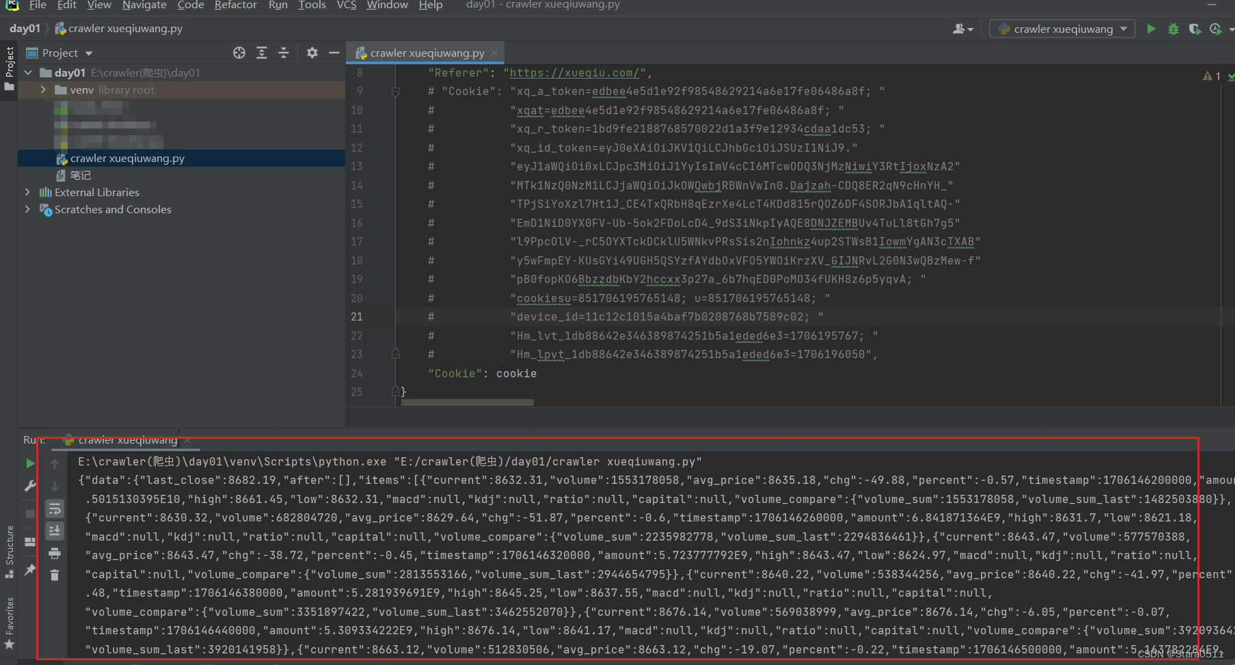Viewport: 1235px width, 665px height.
Task: Click the Profile run icon in the top toolbar
Action: coord(1216,29)
